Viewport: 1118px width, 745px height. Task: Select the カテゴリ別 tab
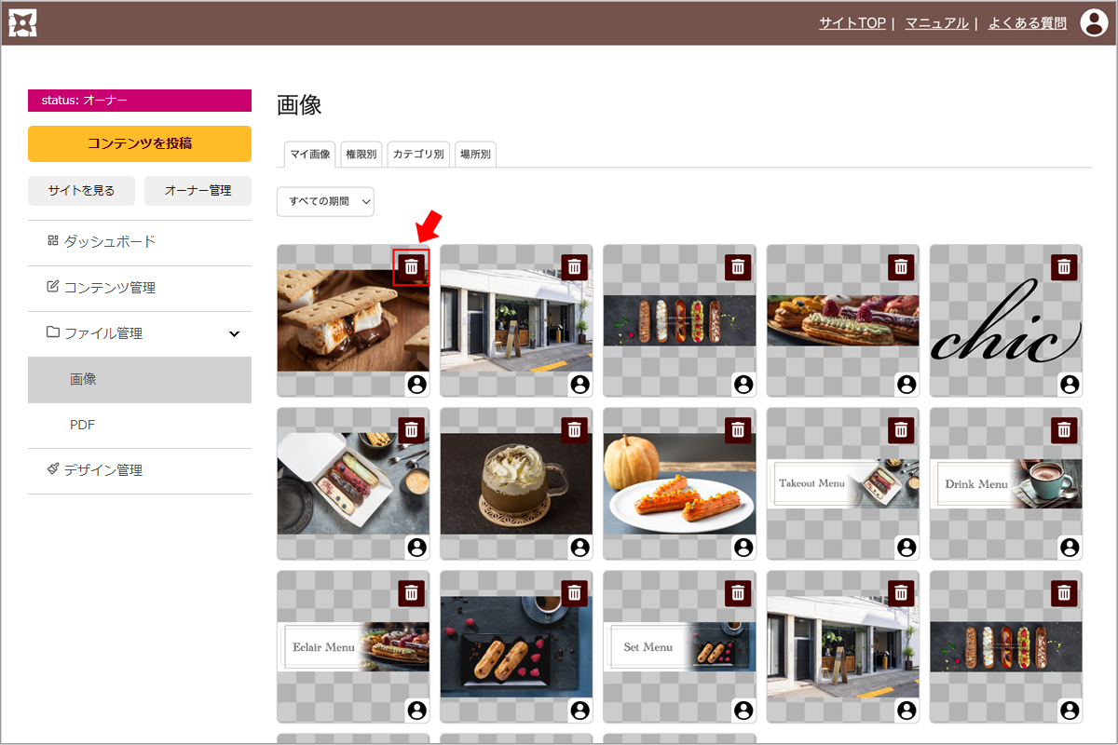tap(418, 155)
